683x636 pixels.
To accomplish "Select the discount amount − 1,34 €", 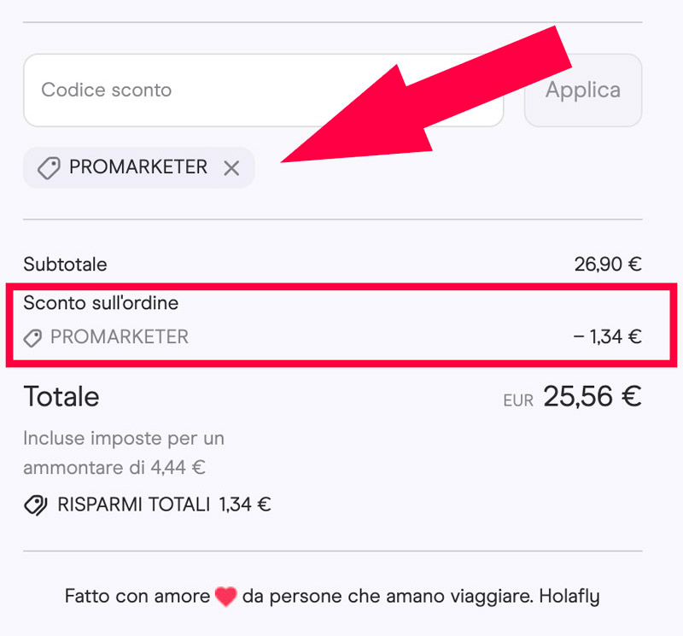I will point(607,337).
